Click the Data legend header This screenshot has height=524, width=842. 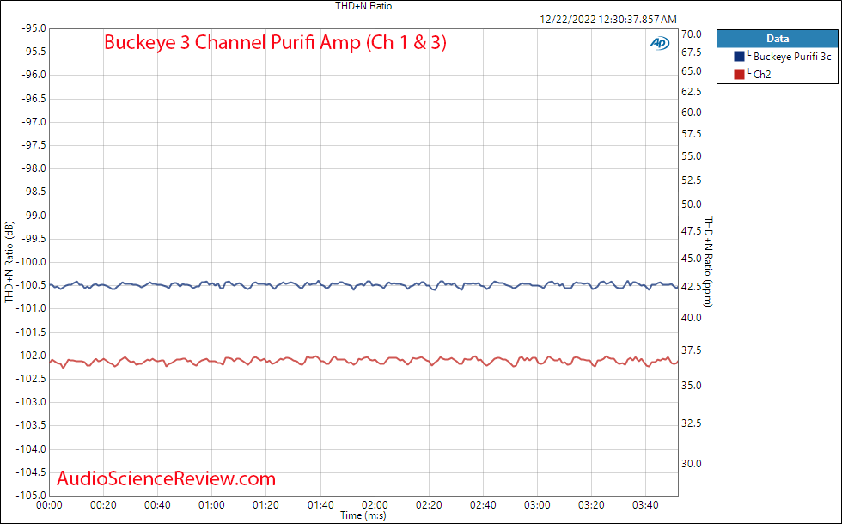pos(777,39)
